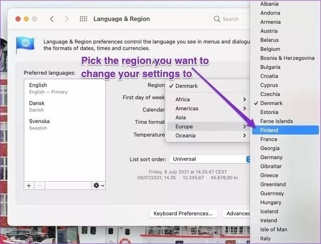Select Germany in the country list

pos(271,157)
